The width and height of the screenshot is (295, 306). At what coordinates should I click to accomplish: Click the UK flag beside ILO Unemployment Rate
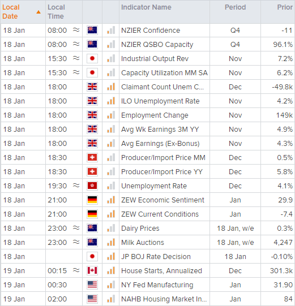coord(92,101)
